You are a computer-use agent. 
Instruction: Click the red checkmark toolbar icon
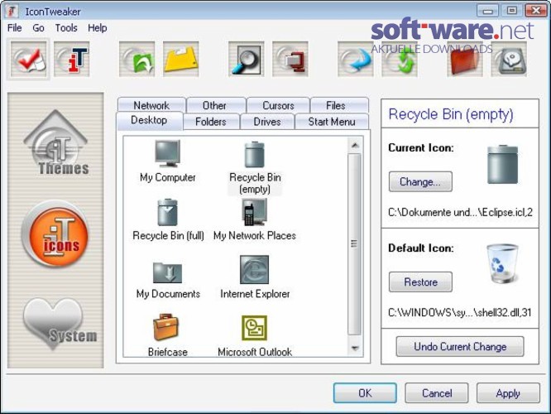28,59
